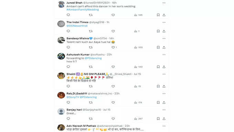
Task: Open the @SonyTV mention link
Action: point(73,97)
